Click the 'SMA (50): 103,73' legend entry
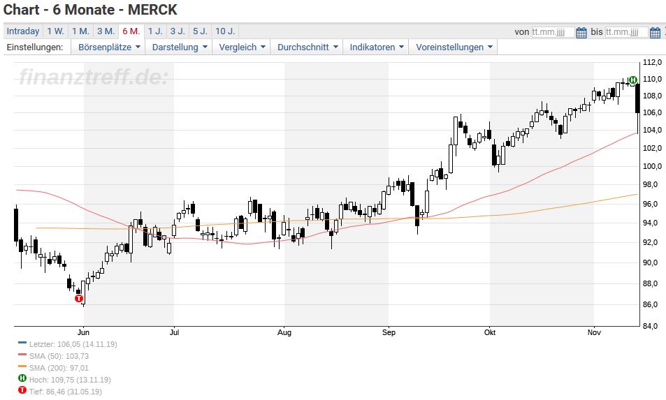The image size is (666, 400). coord(59,356)
